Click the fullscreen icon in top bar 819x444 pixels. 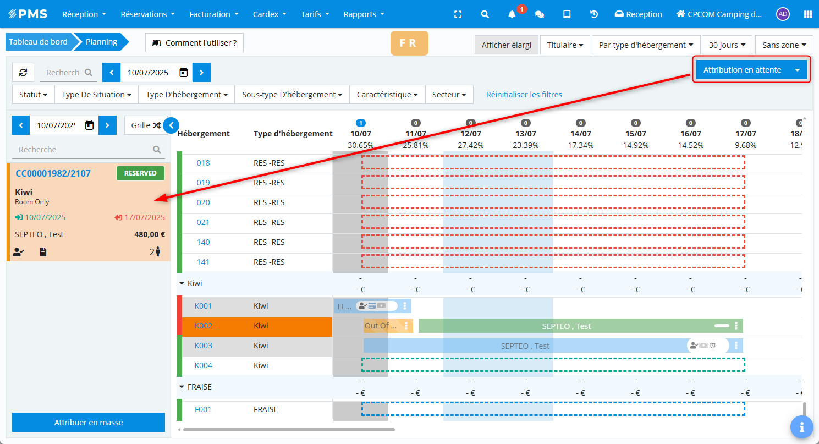[x=457, y=14]
